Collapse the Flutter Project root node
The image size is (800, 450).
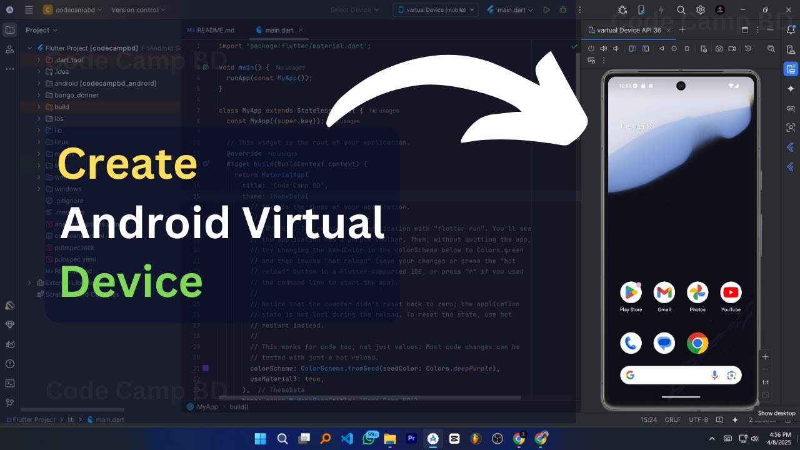[29, 48]
